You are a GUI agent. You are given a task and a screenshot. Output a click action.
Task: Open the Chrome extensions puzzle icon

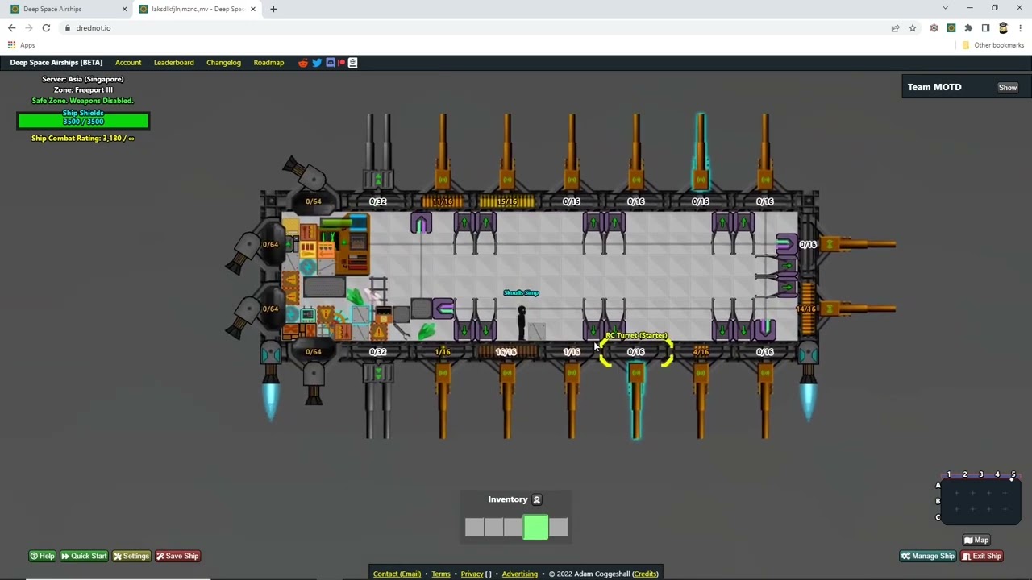coord(968,28)
